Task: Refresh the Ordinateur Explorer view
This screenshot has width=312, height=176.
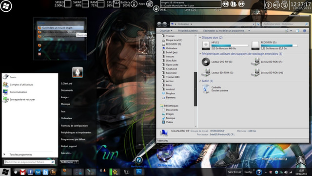Action: pos(258,24)
